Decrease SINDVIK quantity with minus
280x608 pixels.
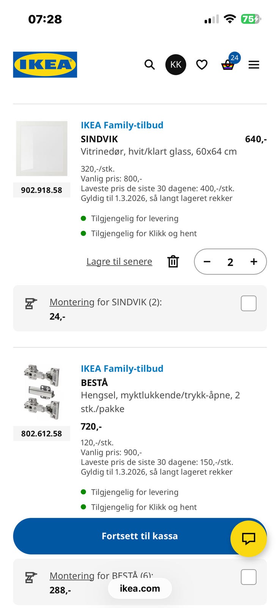pyautogui.click(x=207, y=261)
